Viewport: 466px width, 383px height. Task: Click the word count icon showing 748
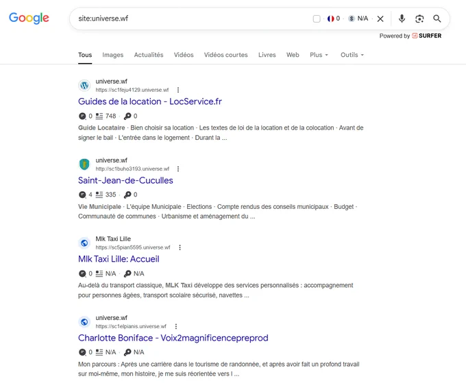tap(99, 116)
